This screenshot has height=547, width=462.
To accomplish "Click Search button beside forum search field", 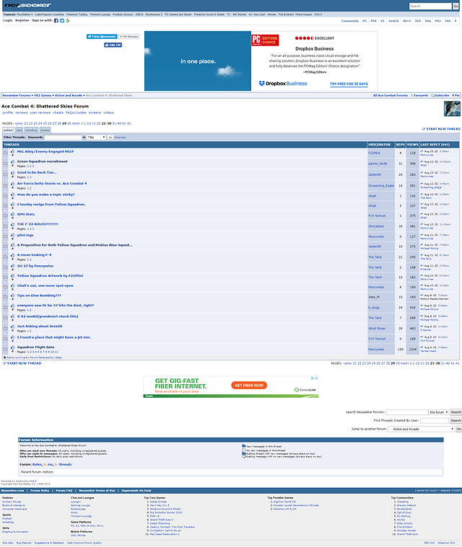I will click(x=456, y=412).
